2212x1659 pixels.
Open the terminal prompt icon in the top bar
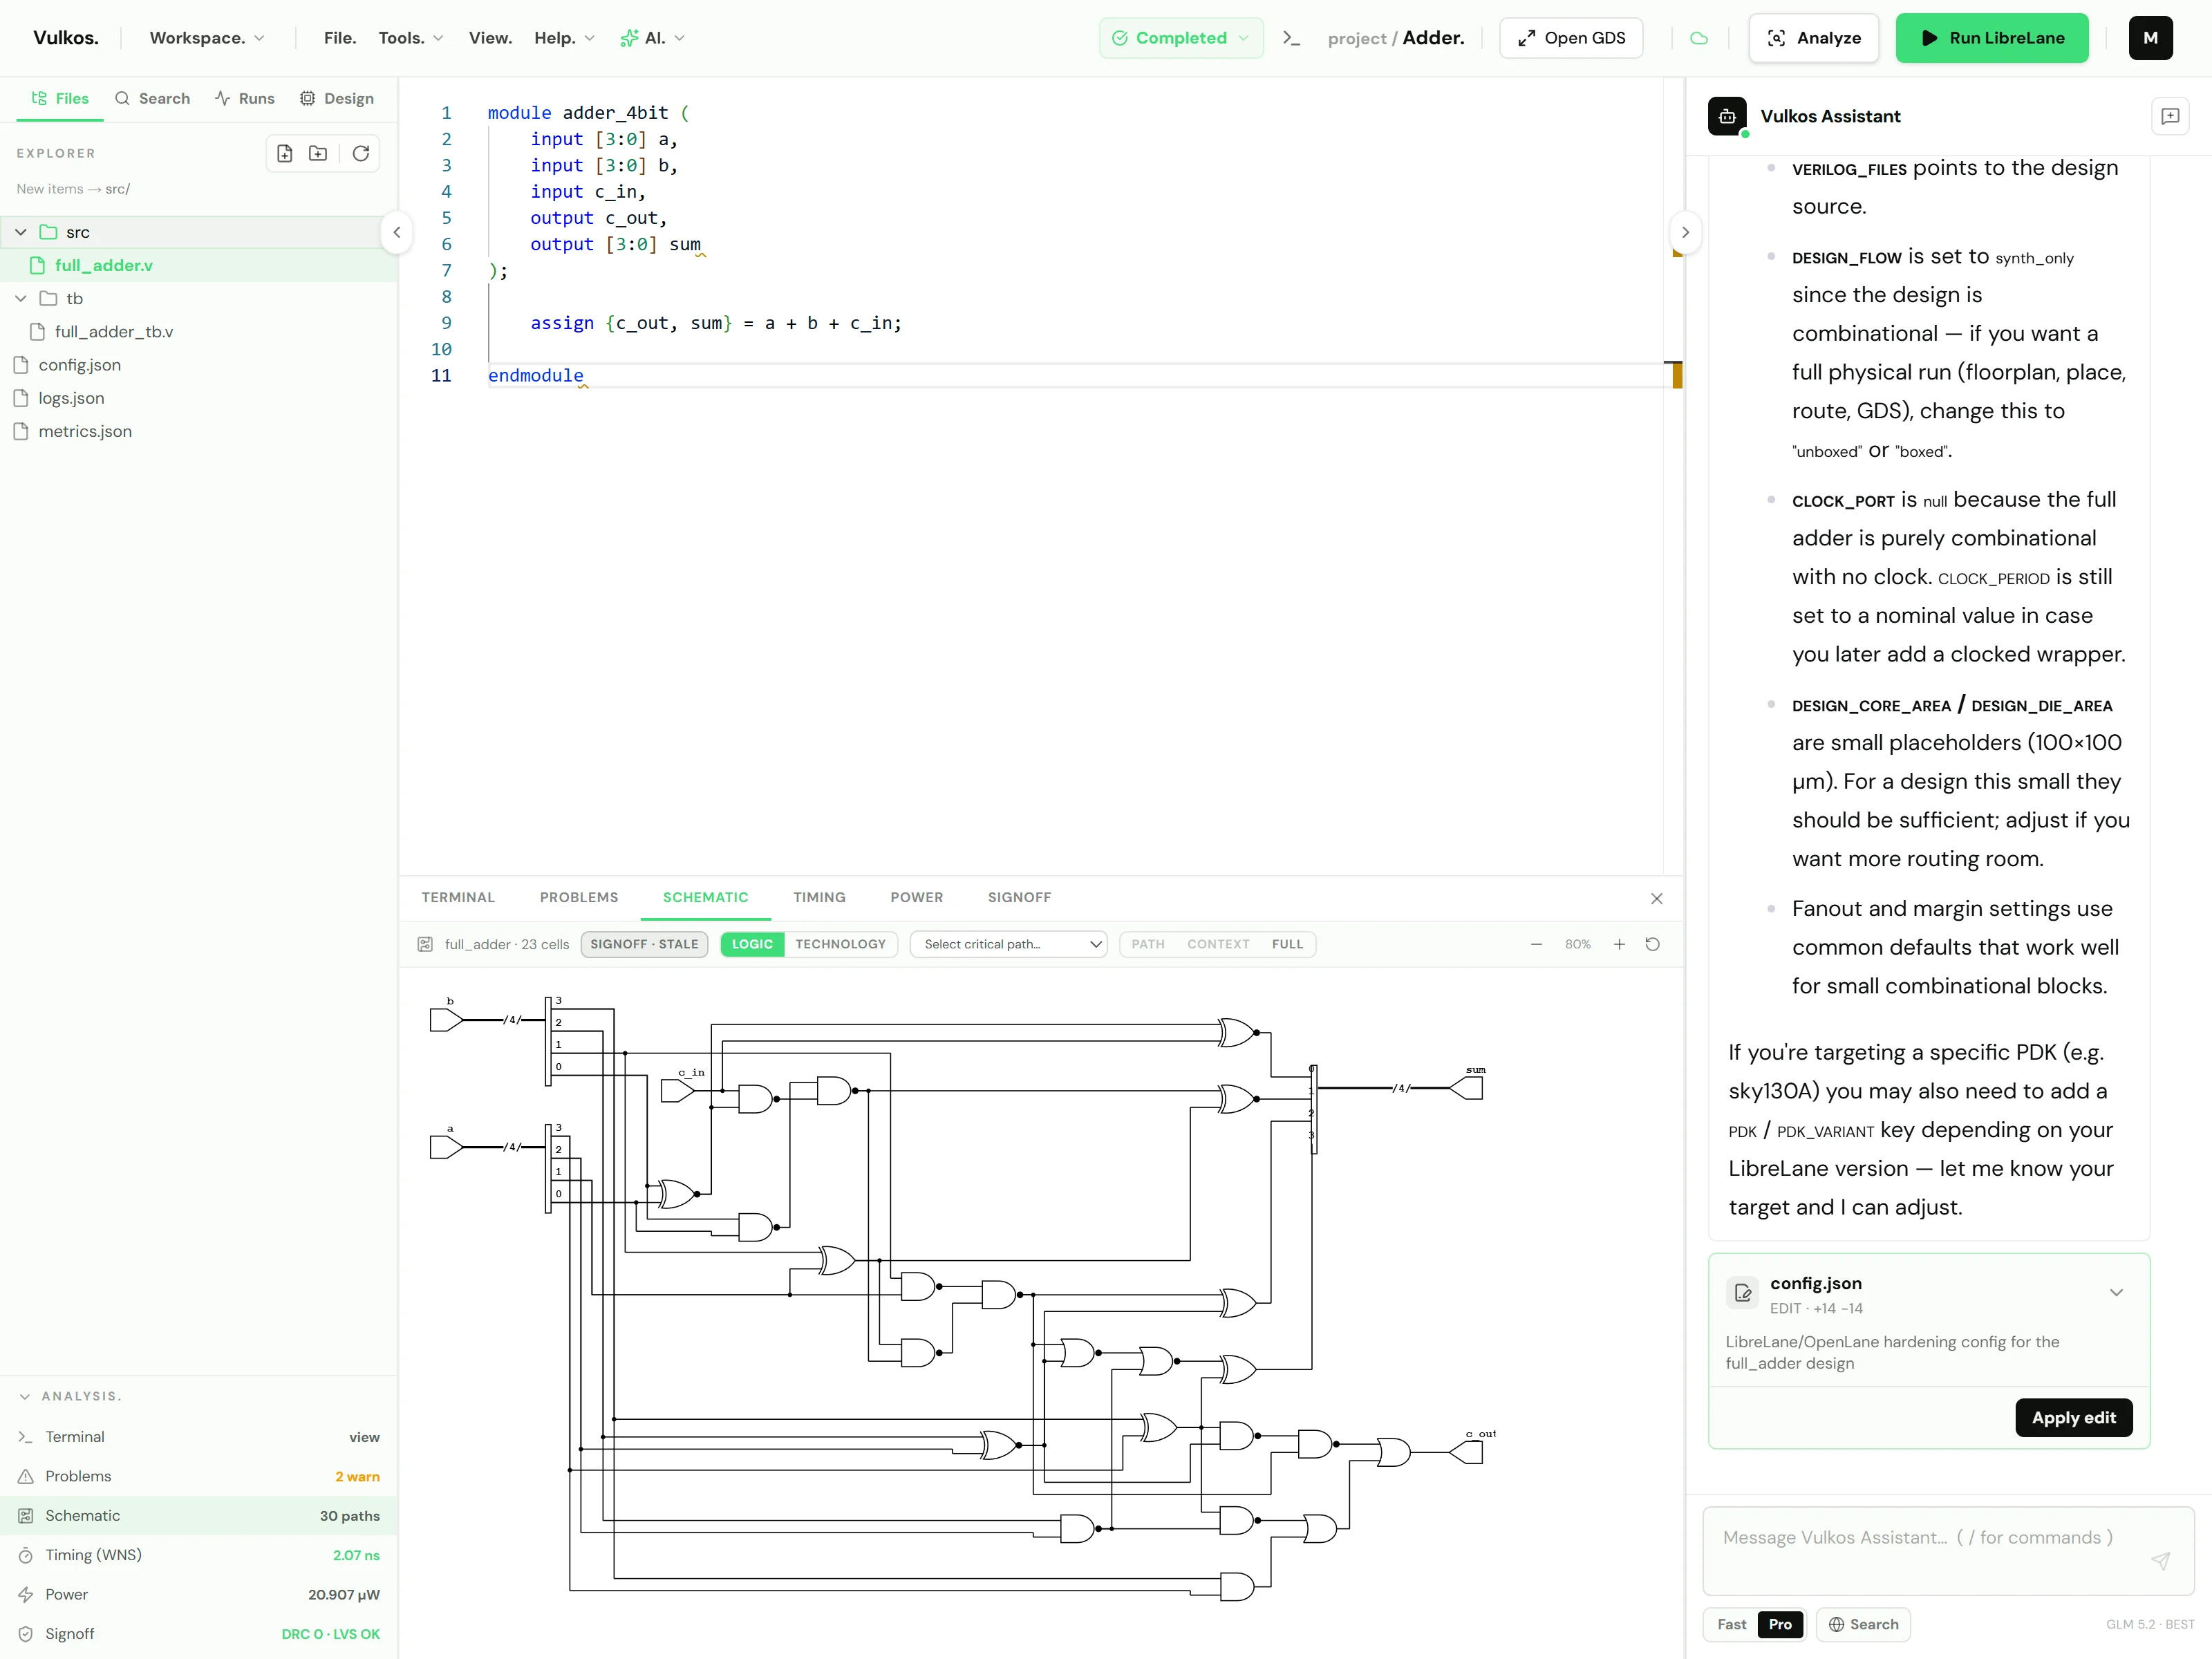click(1291, 38)
